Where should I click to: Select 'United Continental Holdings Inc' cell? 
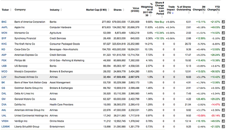pos(31,115)
